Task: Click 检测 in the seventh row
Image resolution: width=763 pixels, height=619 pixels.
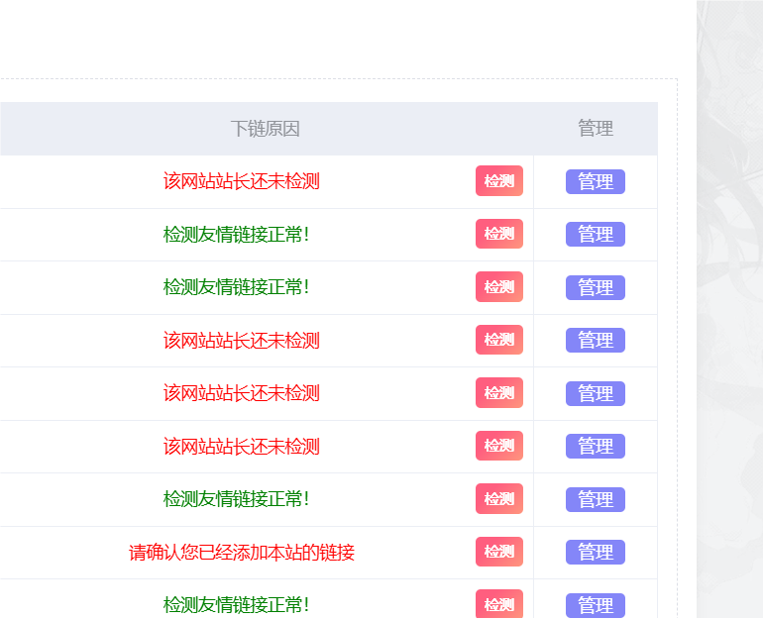Action: (499, 499)
